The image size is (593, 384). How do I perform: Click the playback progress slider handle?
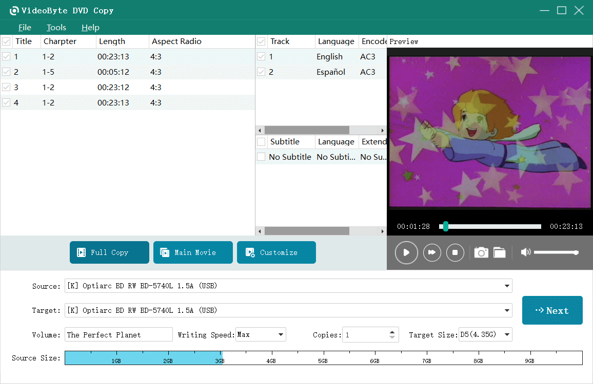tap(445, 226)
